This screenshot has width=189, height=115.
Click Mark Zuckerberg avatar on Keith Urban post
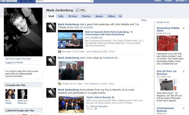coord(51,61)
